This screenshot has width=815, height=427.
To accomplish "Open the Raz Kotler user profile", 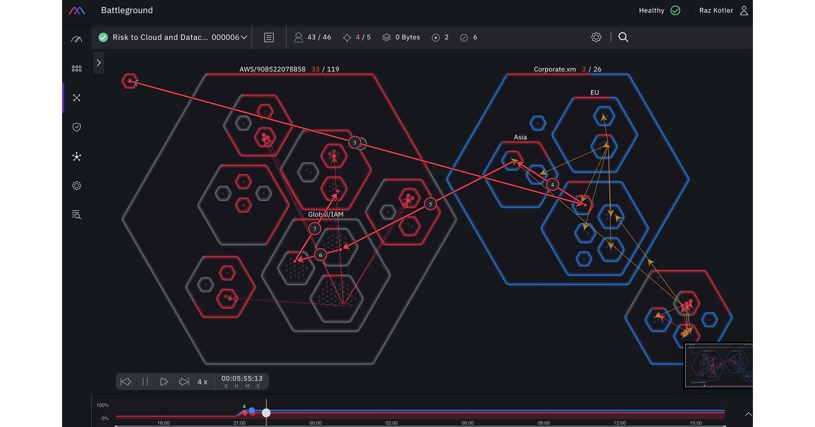I will 723,10.
